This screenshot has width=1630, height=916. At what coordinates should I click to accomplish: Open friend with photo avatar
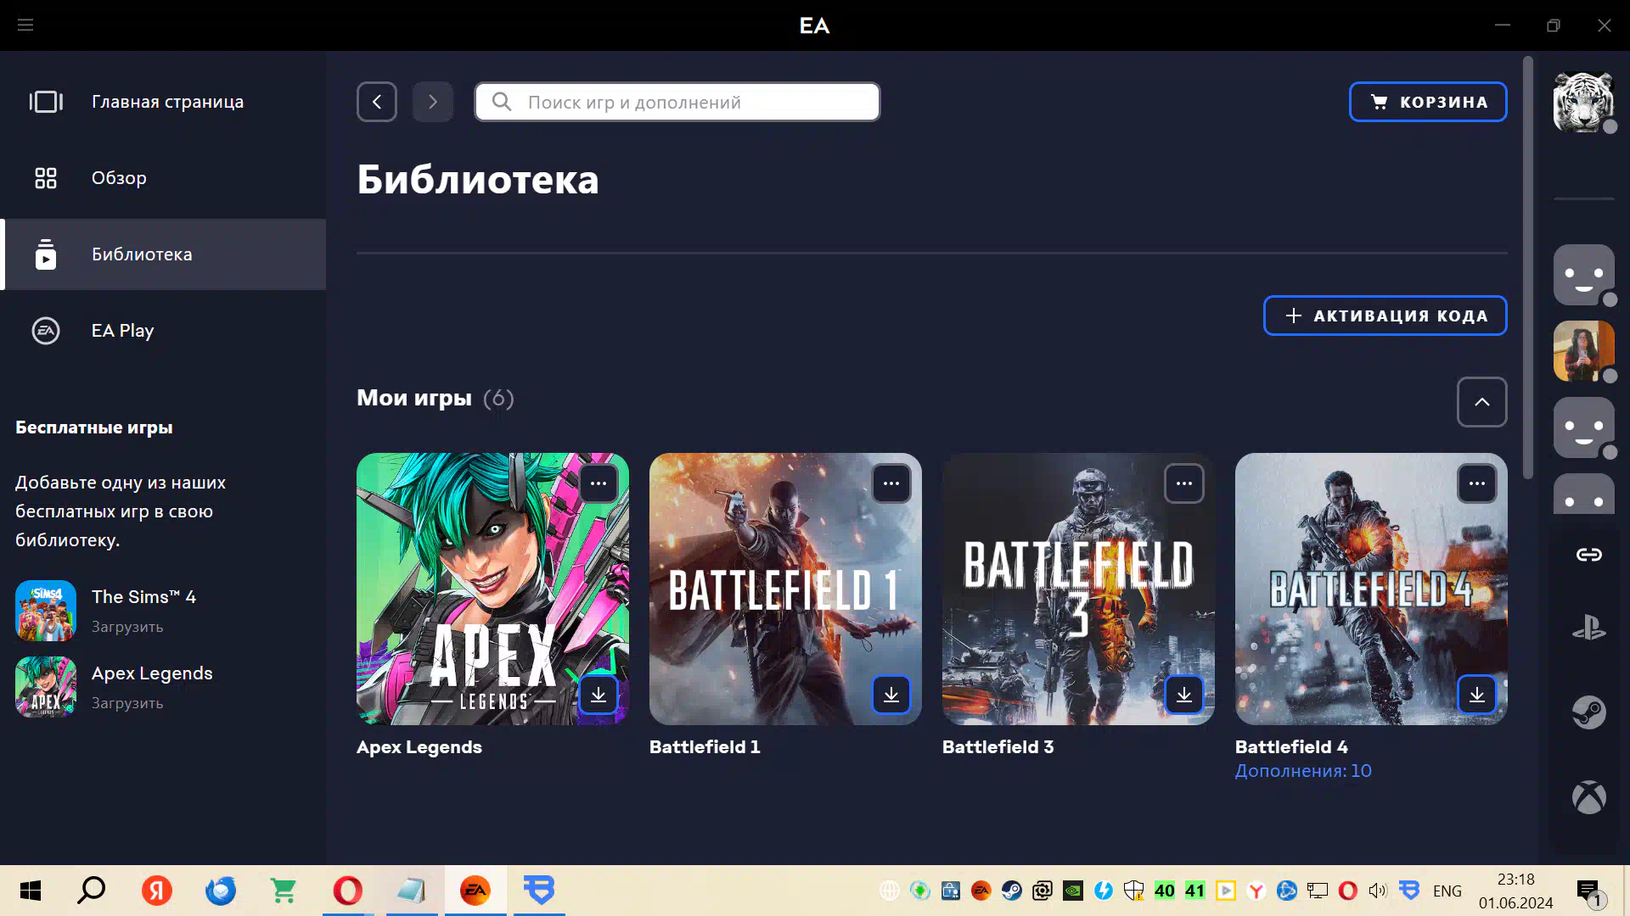[x=1584, y=351]
